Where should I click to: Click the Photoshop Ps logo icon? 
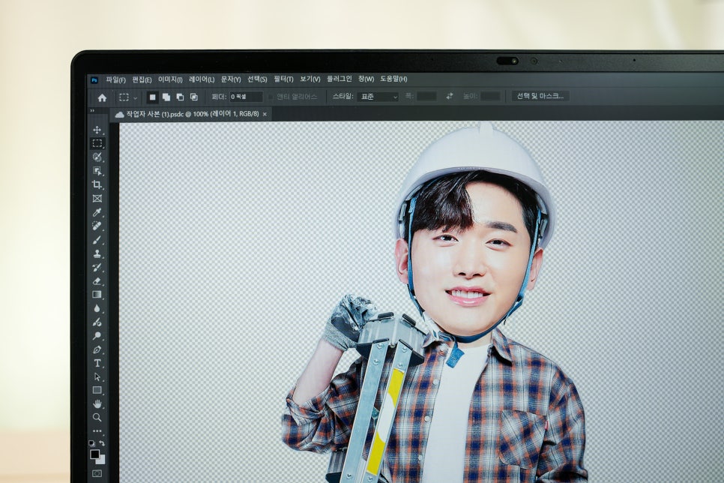(94, 80)
